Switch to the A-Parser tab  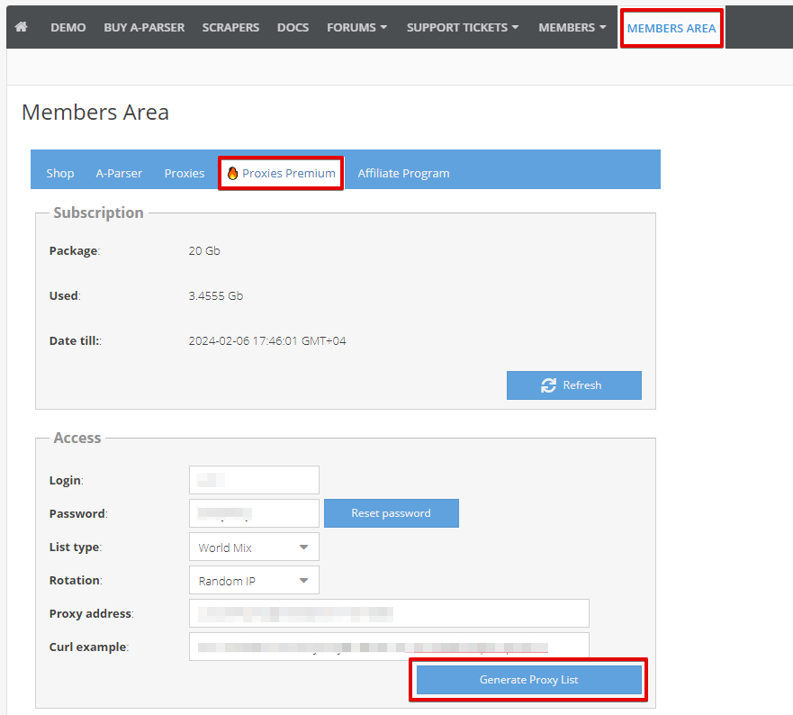coord(119,173)
